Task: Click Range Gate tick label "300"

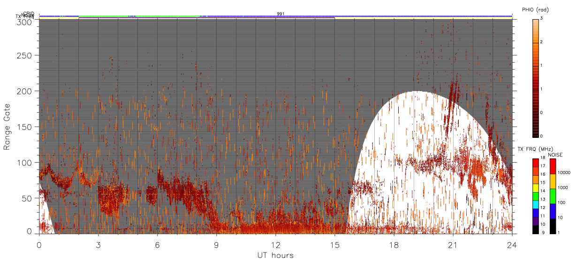Action: pyautogui.click(x=25, y=22)
